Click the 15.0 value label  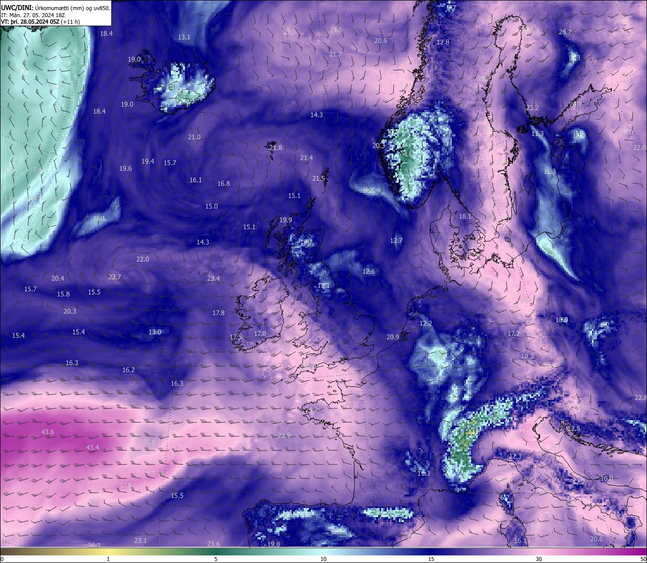tap(211, 207)
